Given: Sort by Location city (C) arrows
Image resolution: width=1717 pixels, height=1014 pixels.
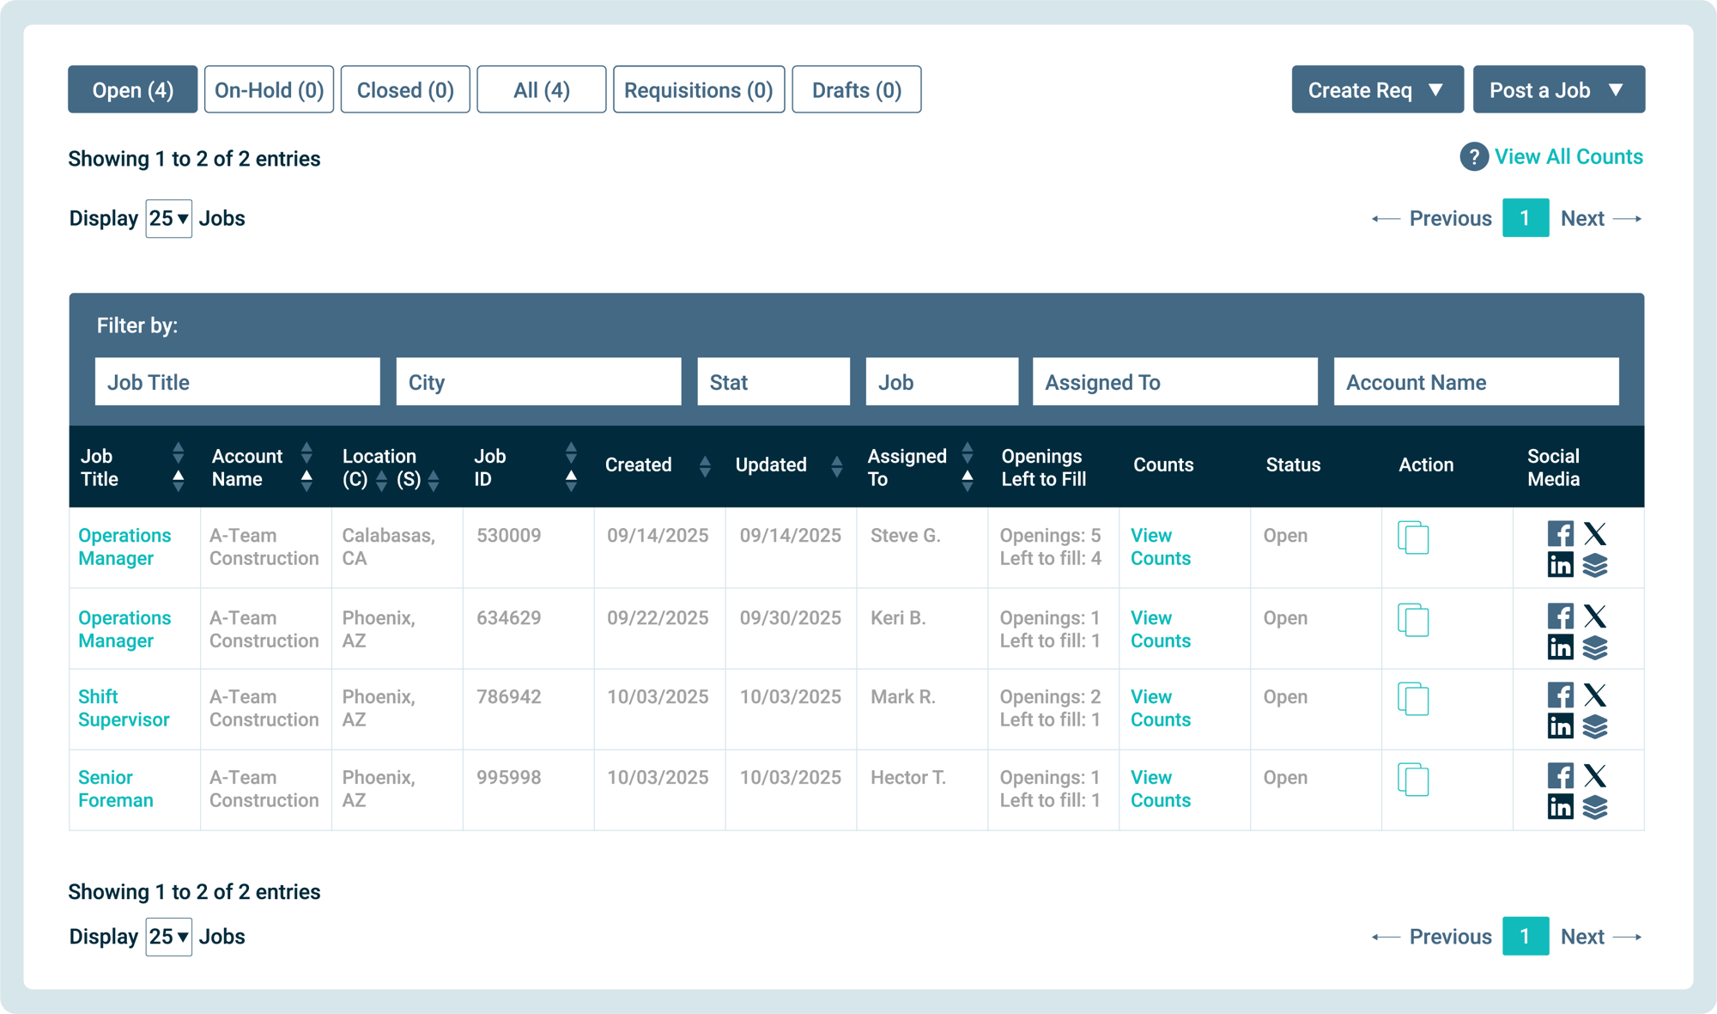Looking at the screenshot, I should click(x=381, y=481).
